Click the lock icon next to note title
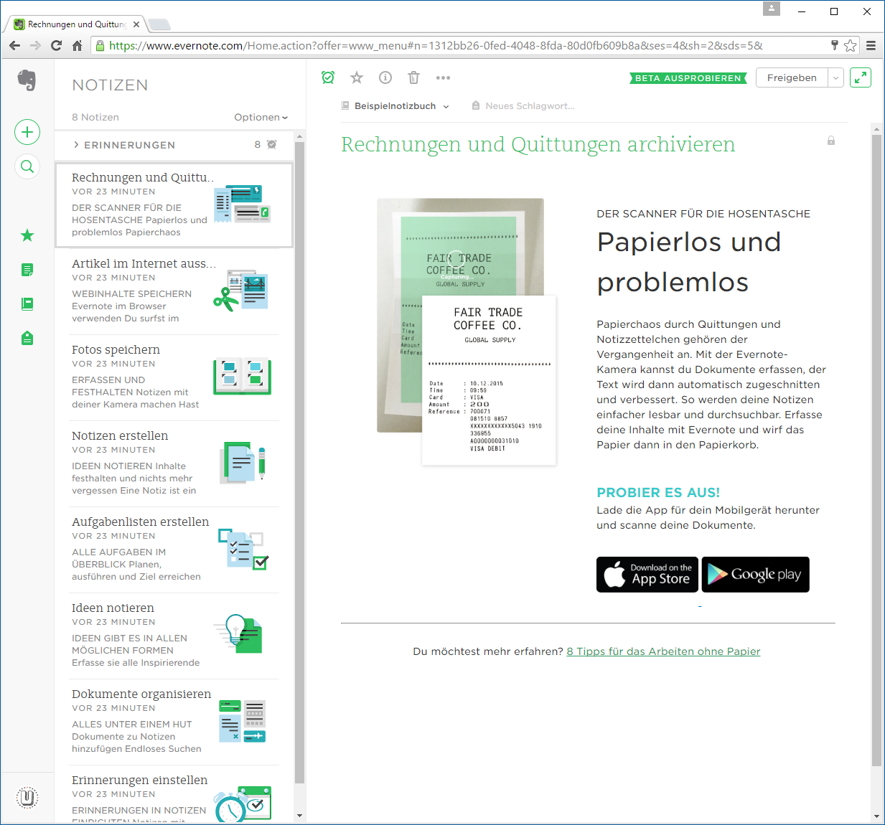Screen dimensions: 885x825 [831, 141]
